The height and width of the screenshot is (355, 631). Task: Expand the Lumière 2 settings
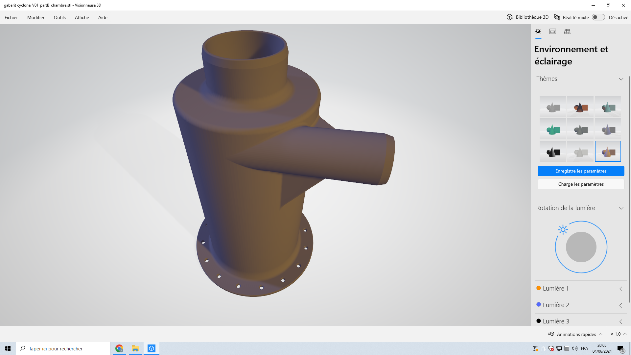click(620, 305)
